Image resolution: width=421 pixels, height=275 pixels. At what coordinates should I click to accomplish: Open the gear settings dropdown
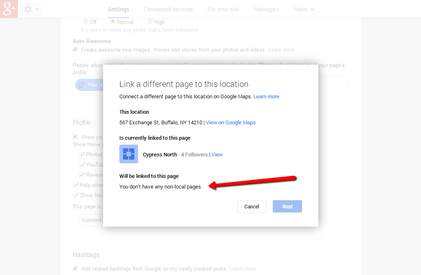tap(32, 9)
